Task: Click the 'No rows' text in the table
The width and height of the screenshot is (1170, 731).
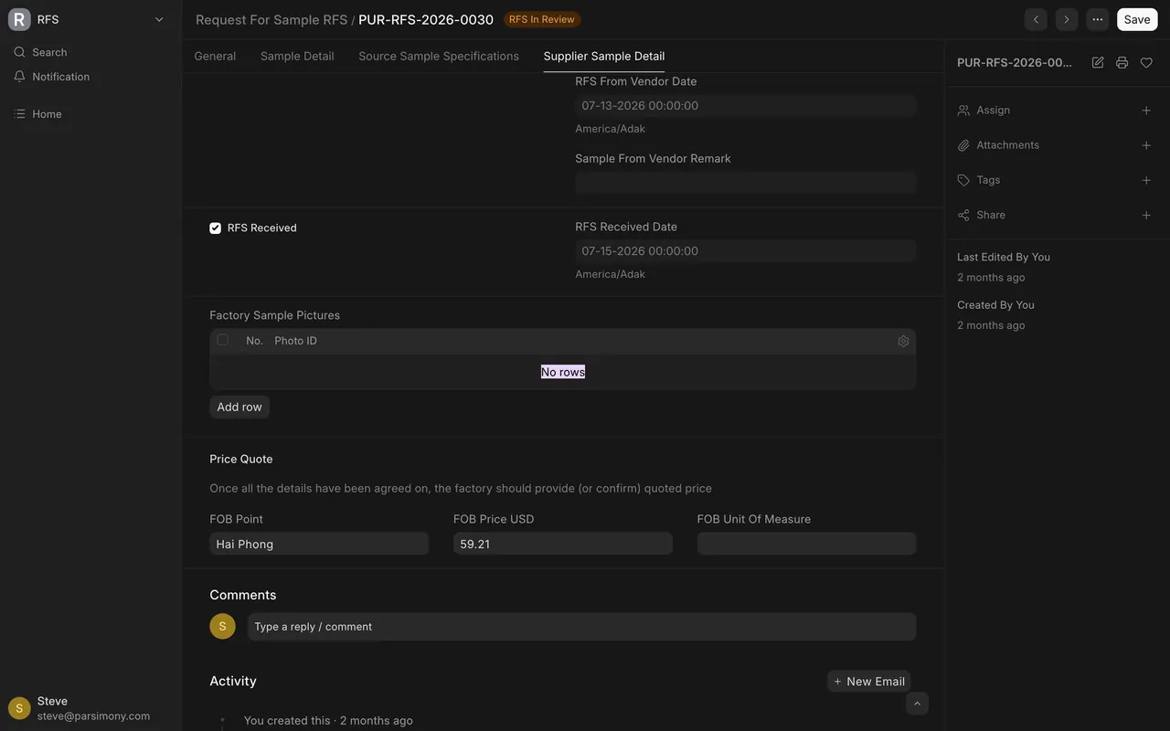Action: [563, 372]
